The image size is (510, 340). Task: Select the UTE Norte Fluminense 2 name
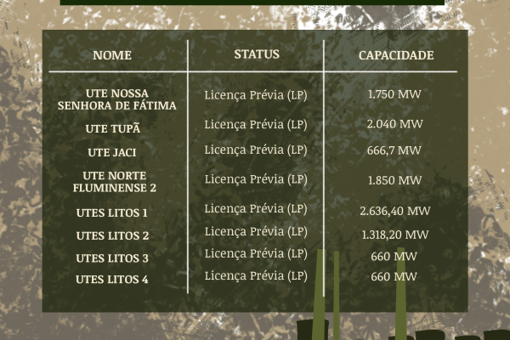pyautogui.click(x=115, y=181)
